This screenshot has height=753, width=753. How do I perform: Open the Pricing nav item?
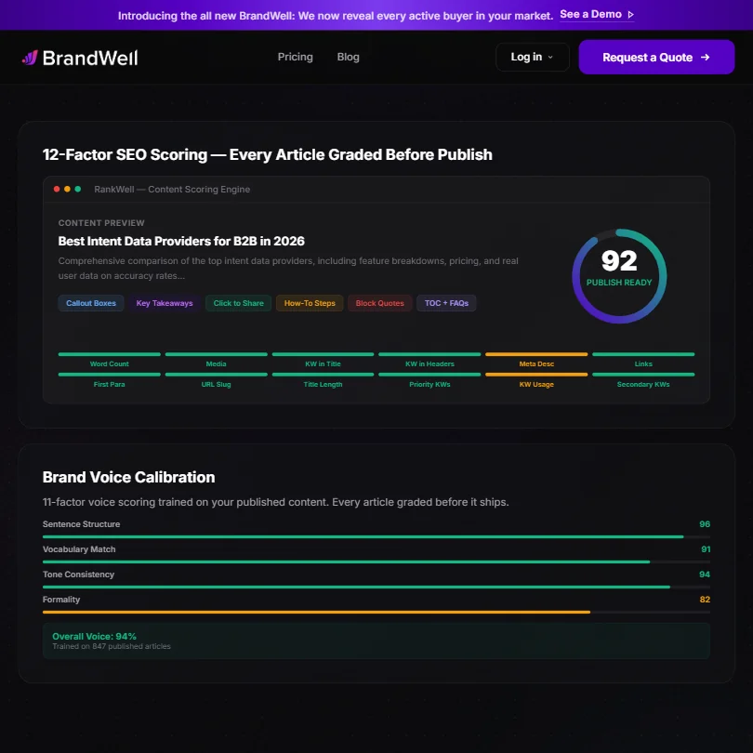[295, 57]
